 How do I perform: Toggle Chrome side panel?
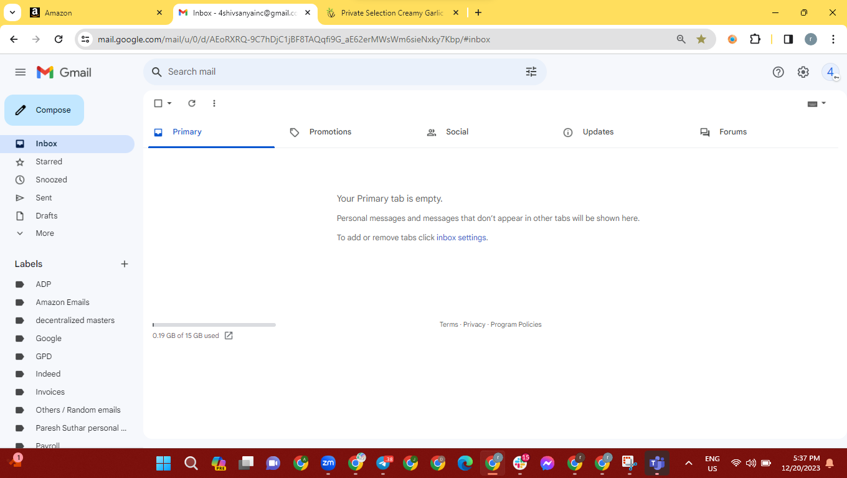click(x=788, y=39)
